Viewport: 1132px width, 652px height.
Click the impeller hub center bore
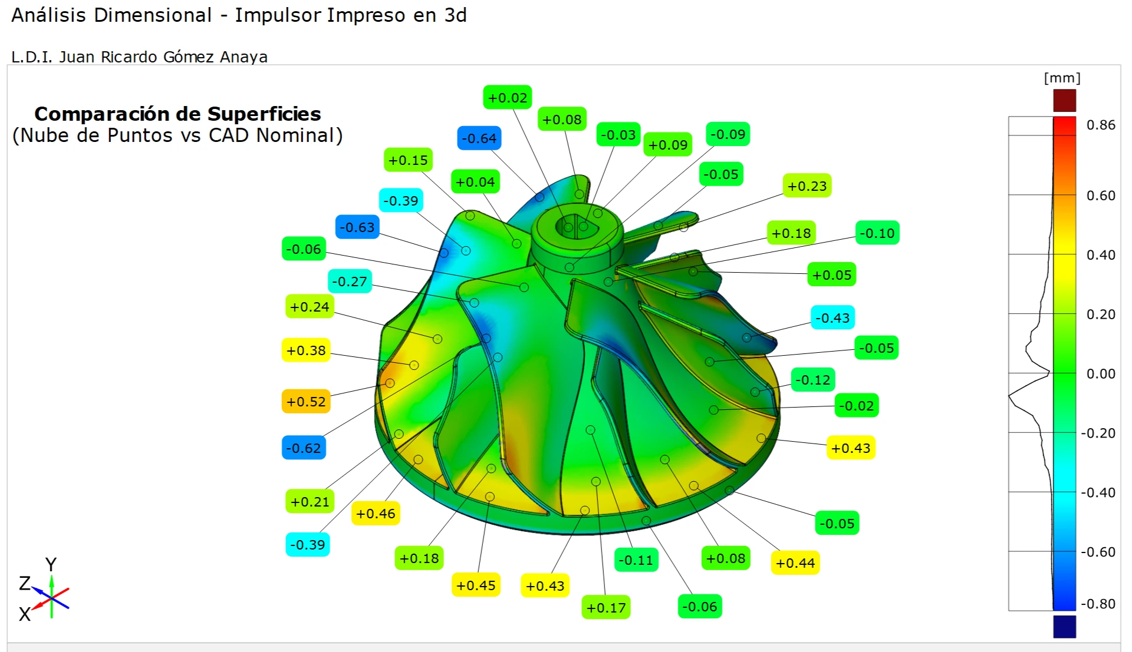coord(575,227)
